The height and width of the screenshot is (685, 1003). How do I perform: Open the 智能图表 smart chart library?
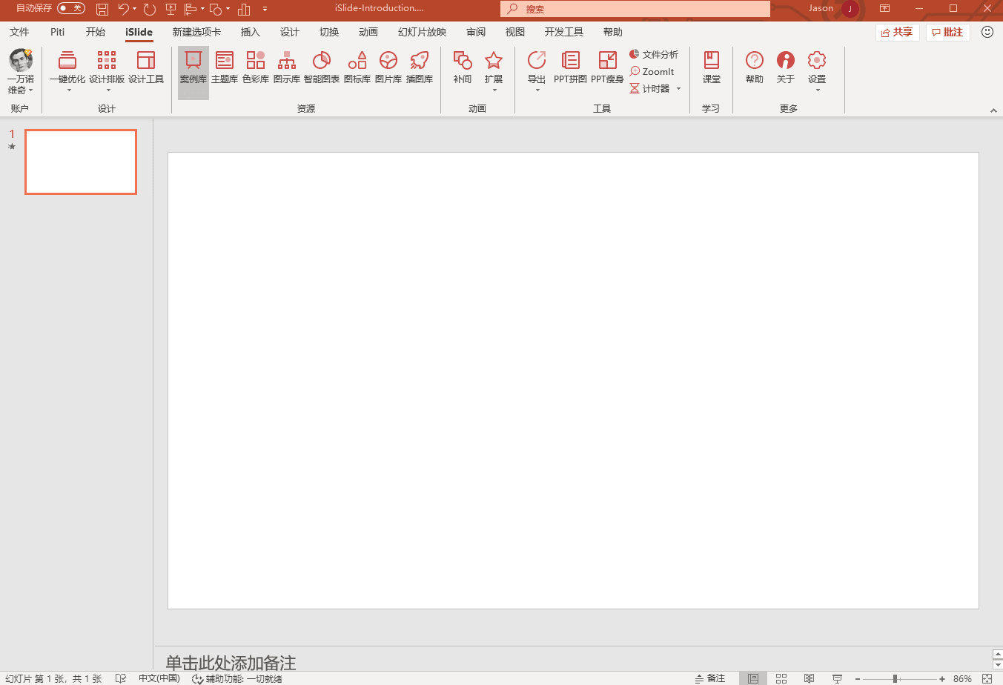tap(322, 67)
